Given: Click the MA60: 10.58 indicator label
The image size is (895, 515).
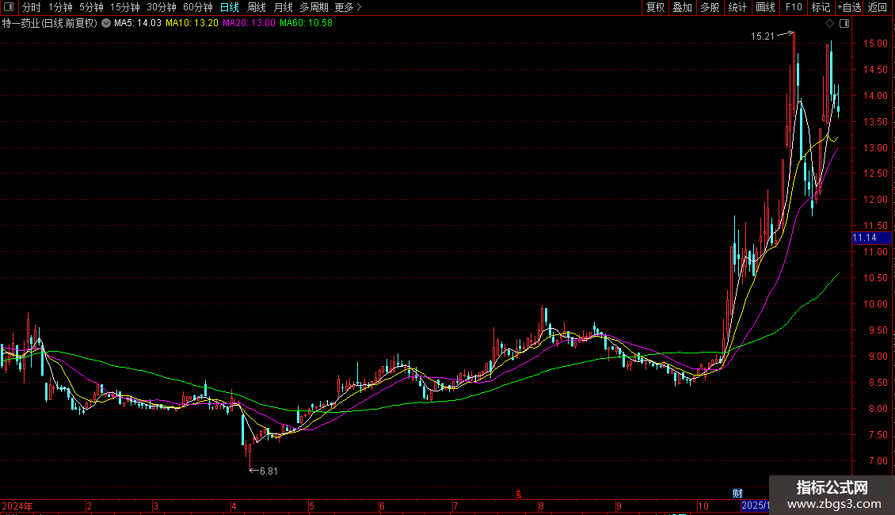Looking at the screenshot, I should click(306, 24).
